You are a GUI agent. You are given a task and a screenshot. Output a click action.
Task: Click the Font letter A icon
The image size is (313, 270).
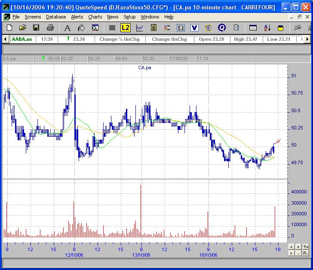[67, 28]
